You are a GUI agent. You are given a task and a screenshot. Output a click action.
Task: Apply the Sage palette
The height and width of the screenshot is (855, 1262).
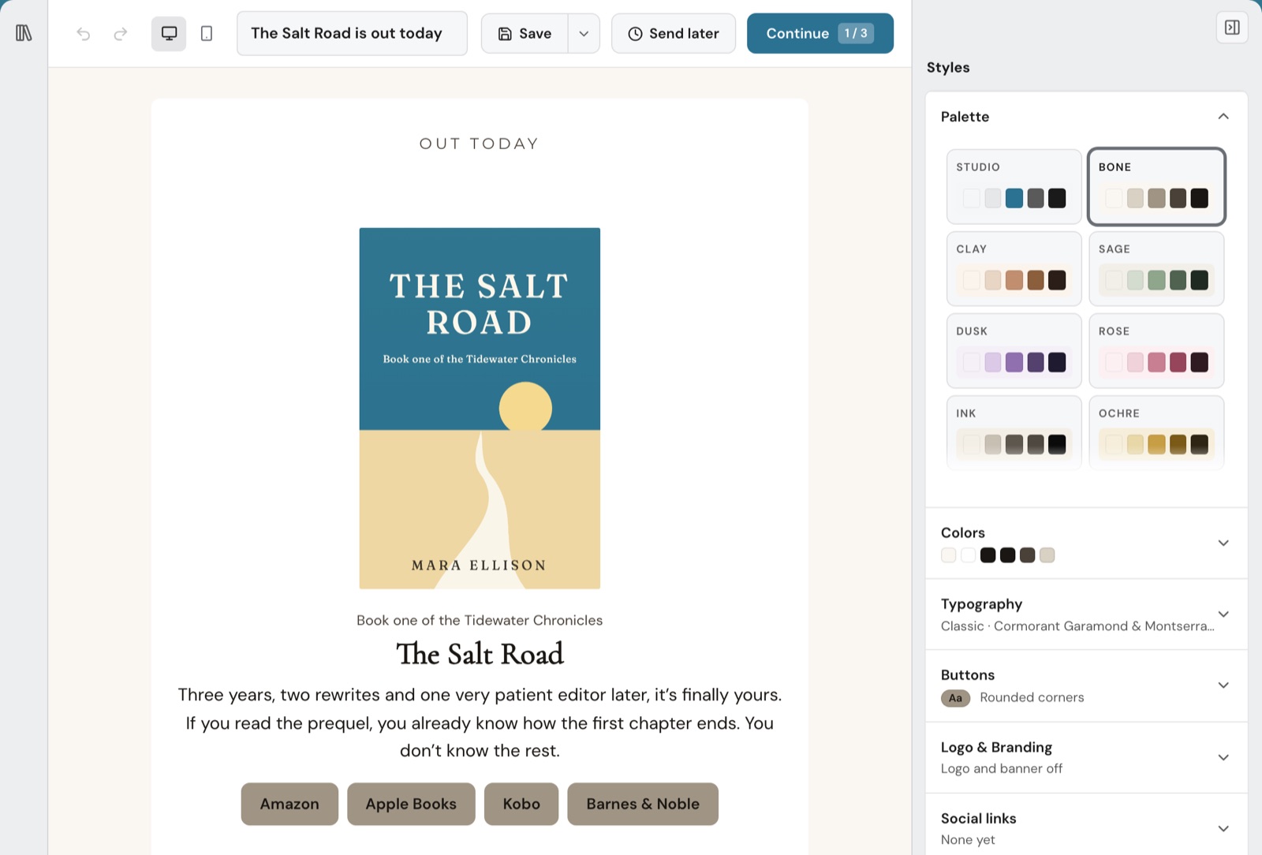click(x=1156, y=268)
